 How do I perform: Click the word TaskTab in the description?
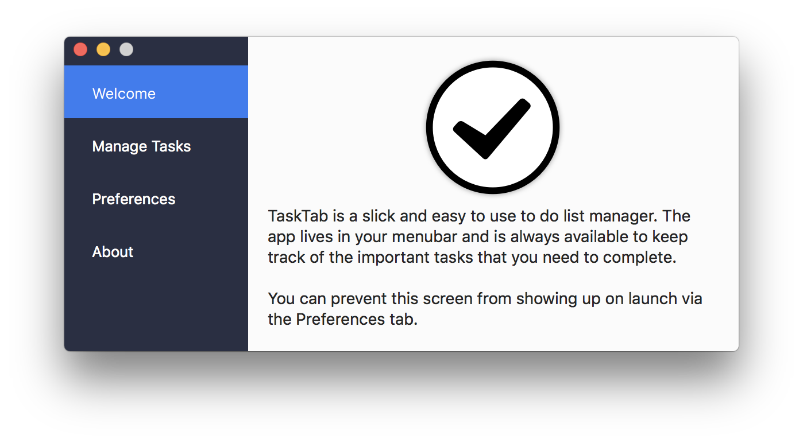pyautogui.click(x=298, y=216)
